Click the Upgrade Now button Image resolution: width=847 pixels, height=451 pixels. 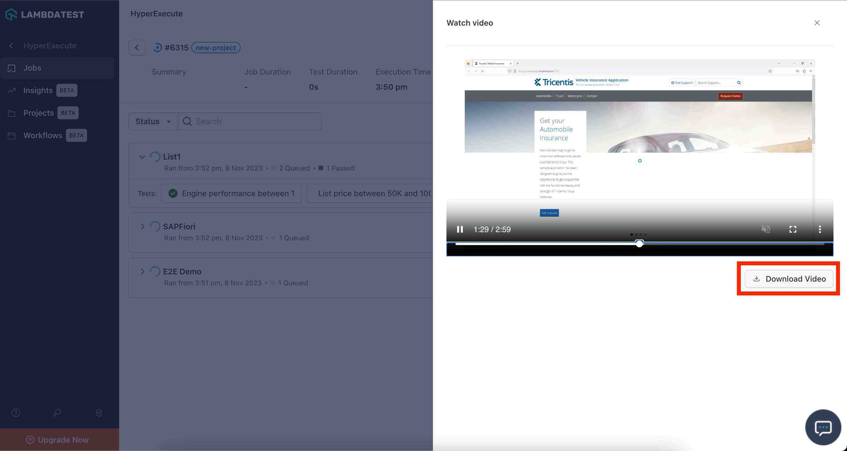pyautogui.click(x=57, y=440)
